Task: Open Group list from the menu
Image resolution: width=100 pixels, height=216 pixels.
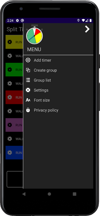Action: tap(58, 80)
